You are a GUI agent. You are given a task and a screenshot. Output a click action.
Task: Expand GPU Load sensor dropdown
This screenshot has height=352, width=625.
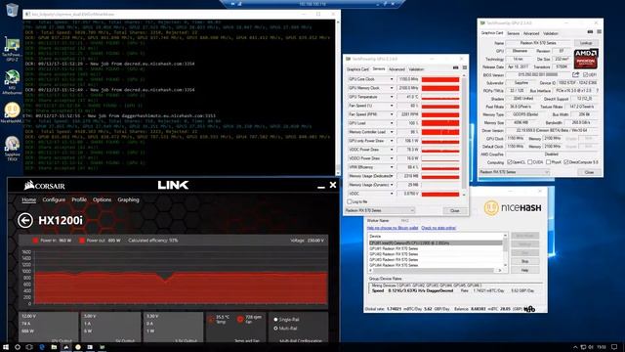point(392,123)
